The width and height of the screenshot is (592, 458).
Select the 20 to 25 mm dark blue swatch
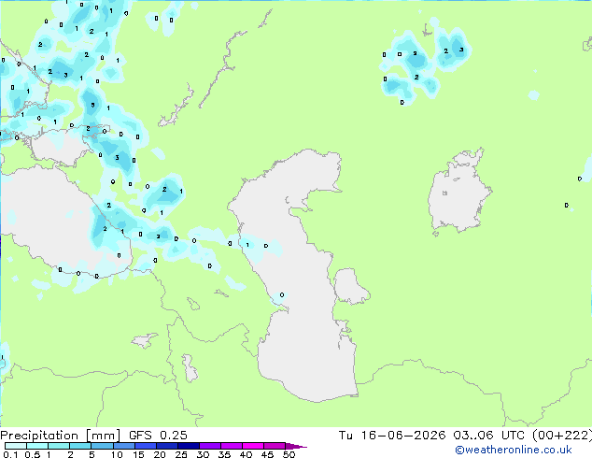pyautogui.click(x=166, y=446)
